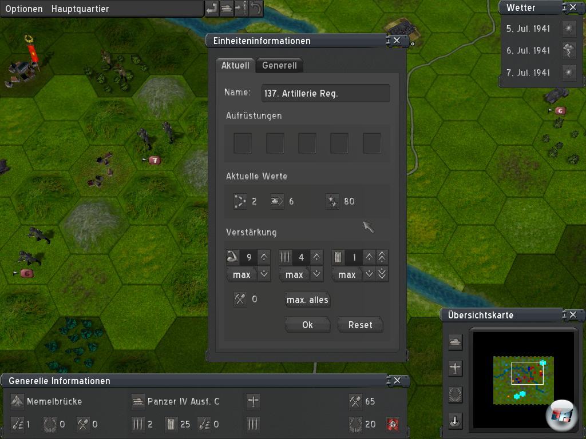Click the undo arrow icon in top toolbar
The image size is (586, 439).
tap(256, 9)
